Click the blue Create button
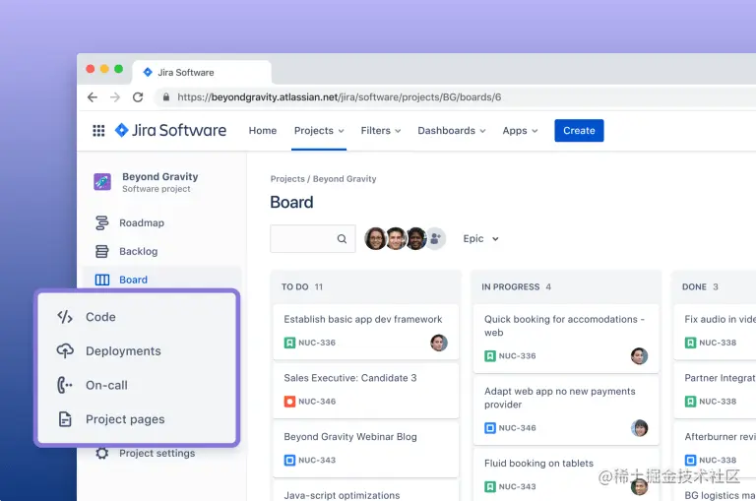Viewport: 756px width, 501px height. tap(579, 131)
